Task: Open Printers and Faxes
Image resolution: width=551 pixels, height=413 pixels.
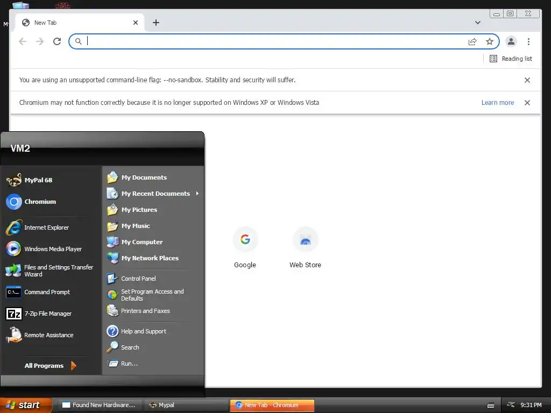Action: click(139, 311)
